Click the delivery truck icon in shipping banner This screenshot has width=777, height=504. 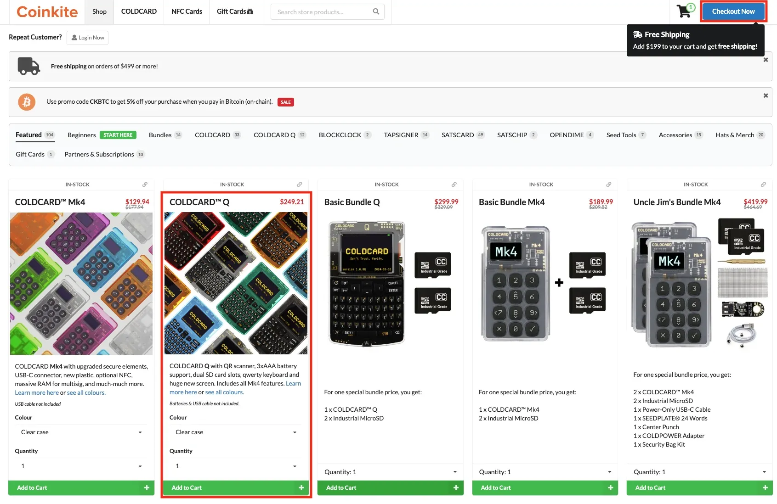click(28, 66)
